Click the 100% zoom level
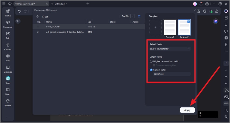This screenshot has height=123, width=230. coord(226,104)
